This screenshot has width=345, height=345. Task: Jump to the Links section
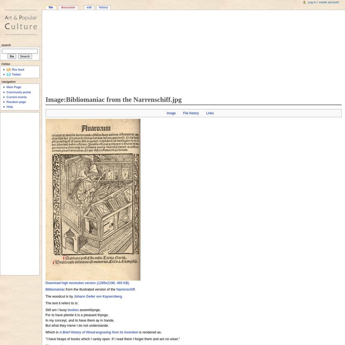(x=210, y=113)
